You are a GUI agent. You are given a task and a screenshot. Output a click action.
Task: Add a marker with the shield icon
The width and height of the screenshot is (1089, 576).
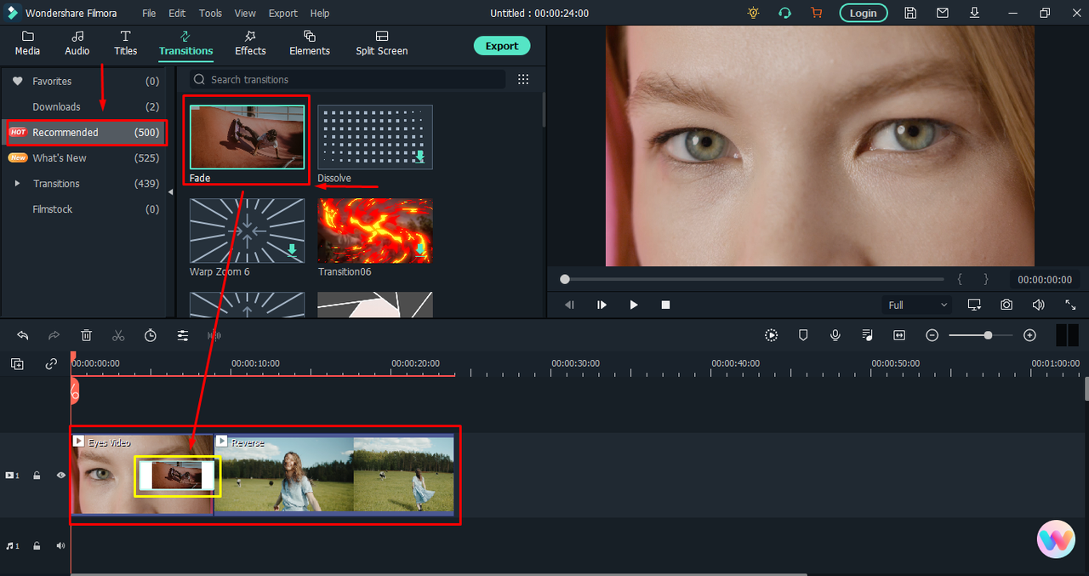tap(803, 336)
